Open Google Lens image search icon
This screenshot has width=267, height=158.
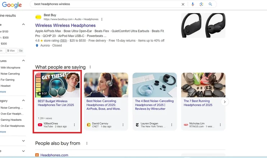(x=201, y=4)
